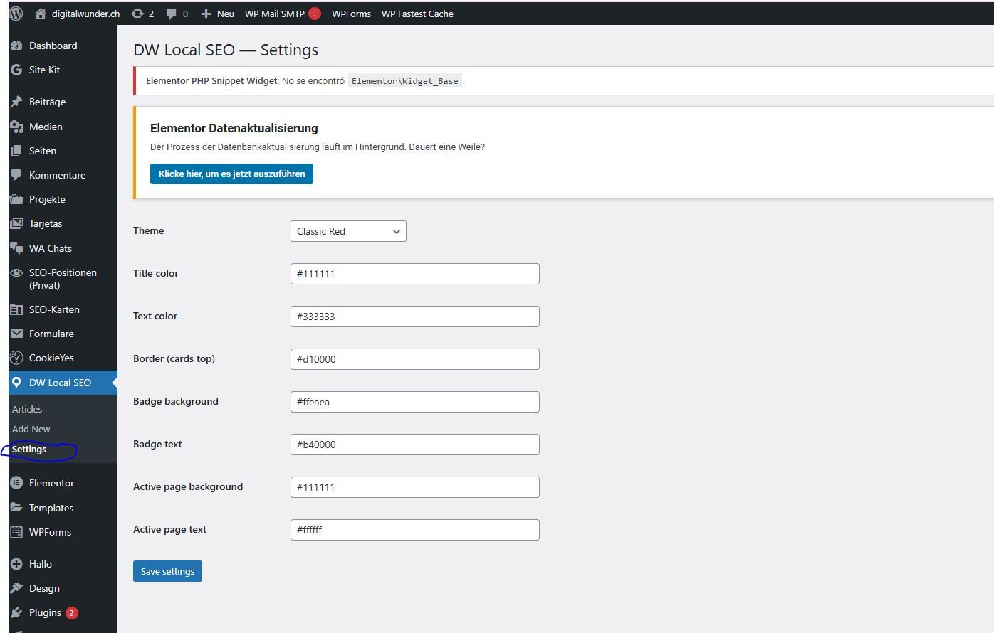Click the WordPress logo icon
994x633 pixels.
click(16, 14)
